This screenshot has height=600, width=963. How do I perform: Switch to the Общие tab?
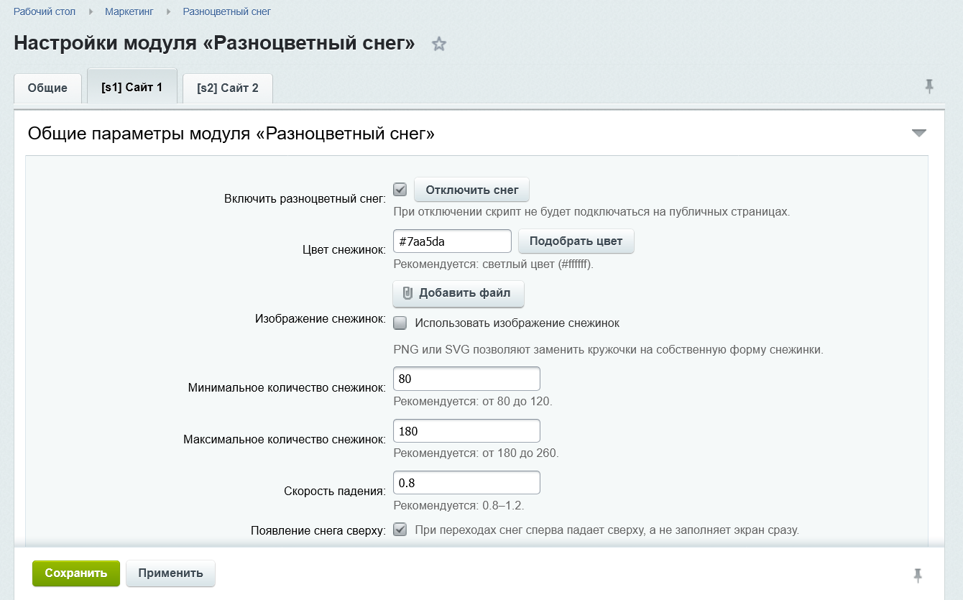click(47, 88)
